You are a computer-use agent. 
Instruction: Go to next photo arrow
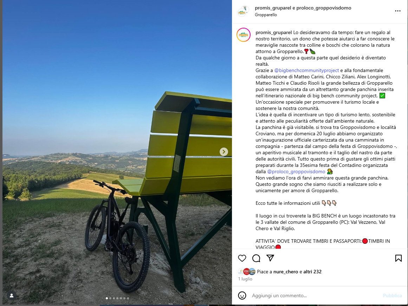pos(224,152)
